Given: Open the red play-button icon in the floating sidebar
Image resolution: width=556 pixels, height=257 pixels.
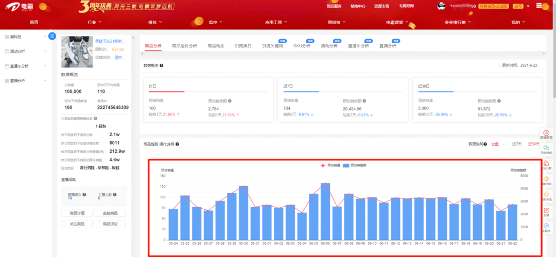Looking at the screenshot, I should click(x=546, y=133).
